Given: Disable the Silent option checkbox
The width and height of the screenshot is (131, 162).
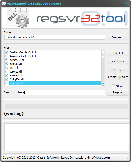Looking at the screenshot, I should 114,86.
